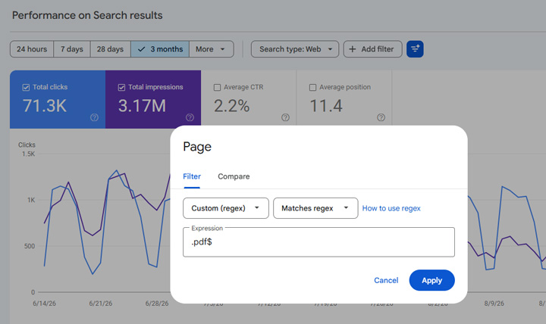Open help icon on Total impressions card
Screen dimensions: 546x324
click(x=190, y=117)
